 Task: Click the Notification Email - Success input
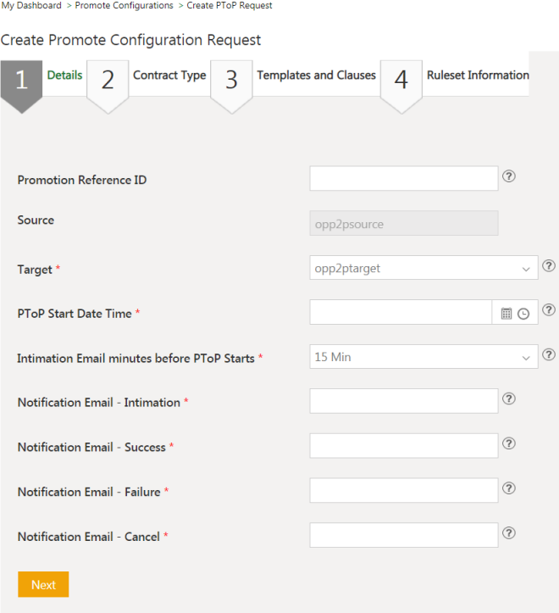(403, 446)
